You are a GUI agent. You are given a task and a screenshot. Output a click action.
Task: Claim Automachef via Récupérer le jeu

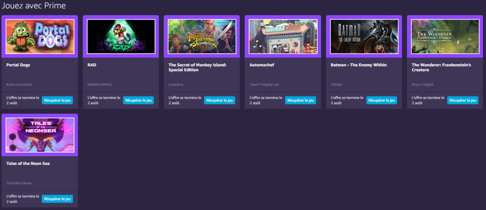tap(301, 100)
